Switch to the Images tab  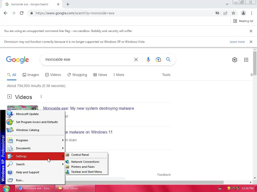(31, 75)
